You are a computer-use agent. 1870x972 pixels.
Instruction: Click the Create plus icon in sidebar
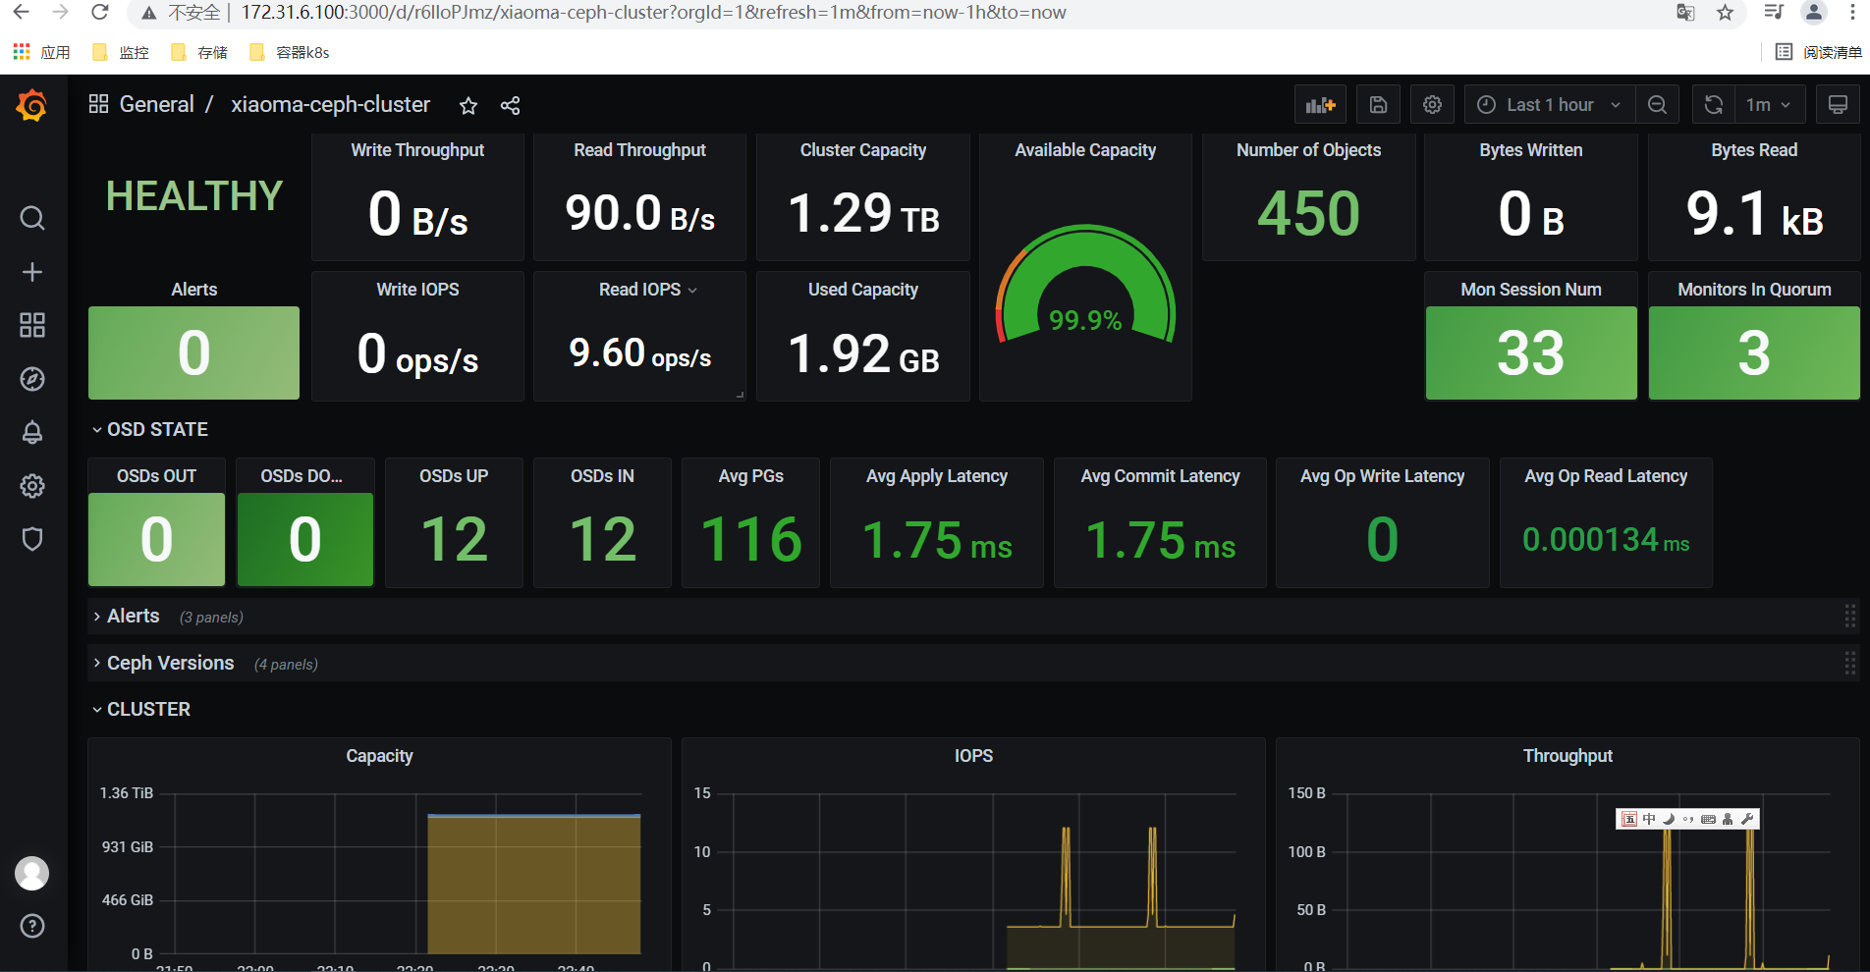click(x=32, y=272)
